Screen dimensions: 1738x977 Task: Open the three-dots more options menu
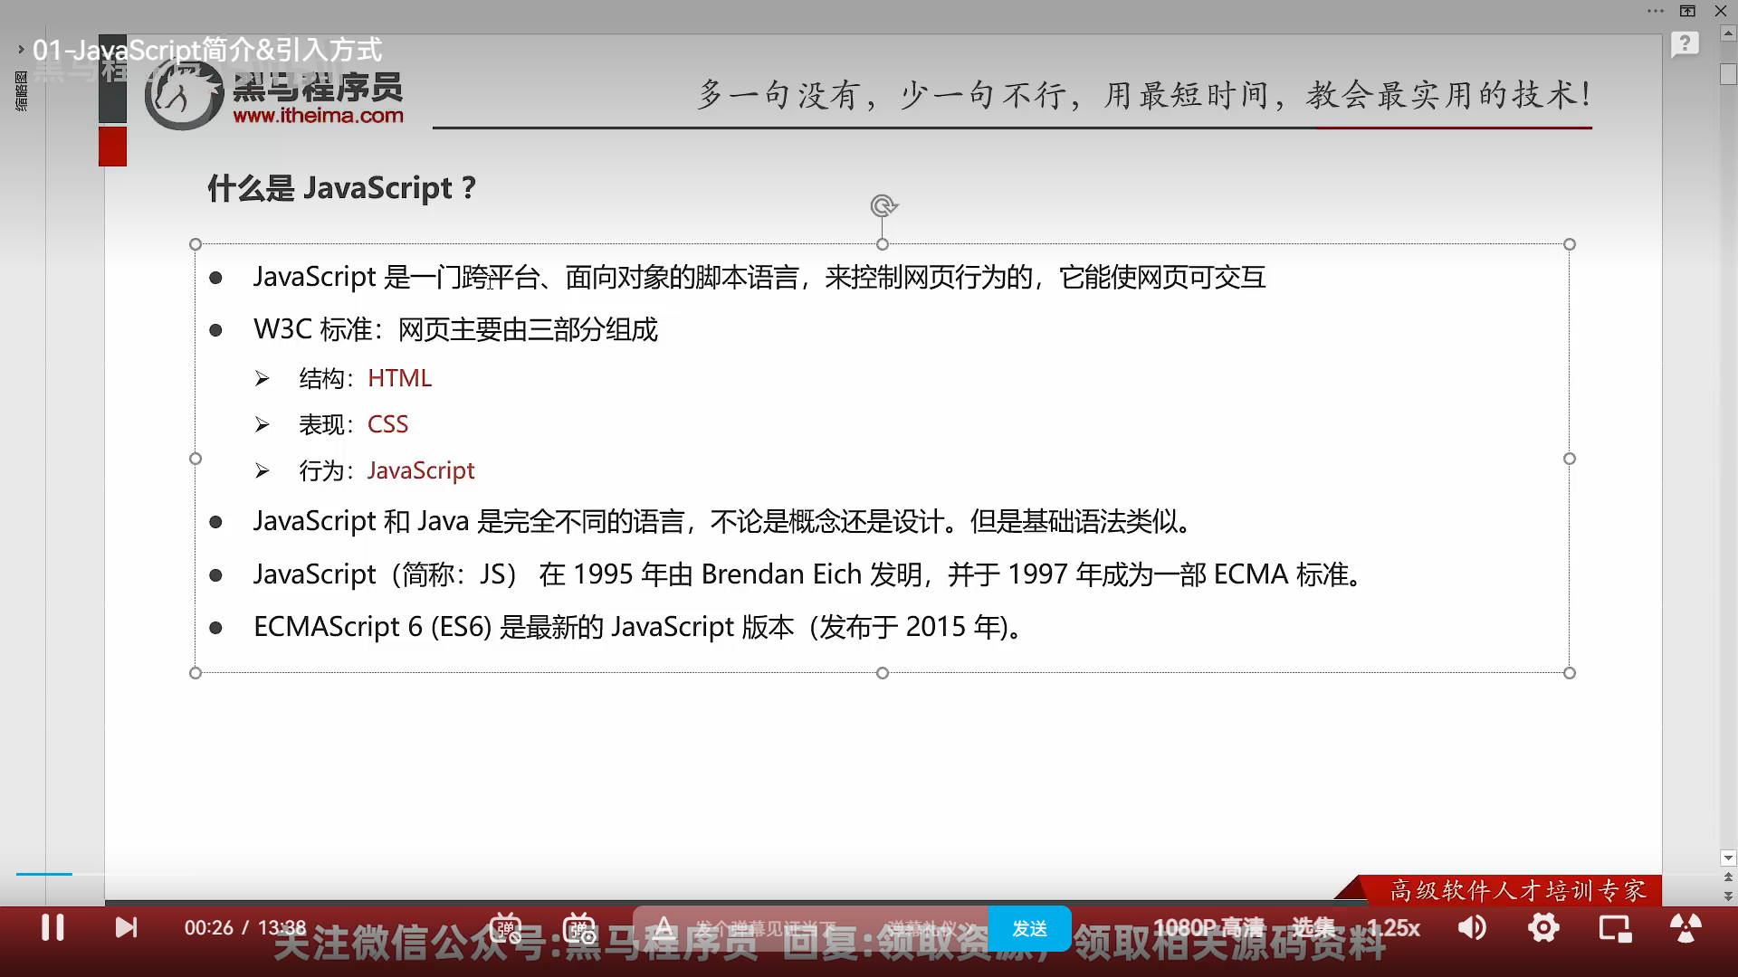(1656, 11)
